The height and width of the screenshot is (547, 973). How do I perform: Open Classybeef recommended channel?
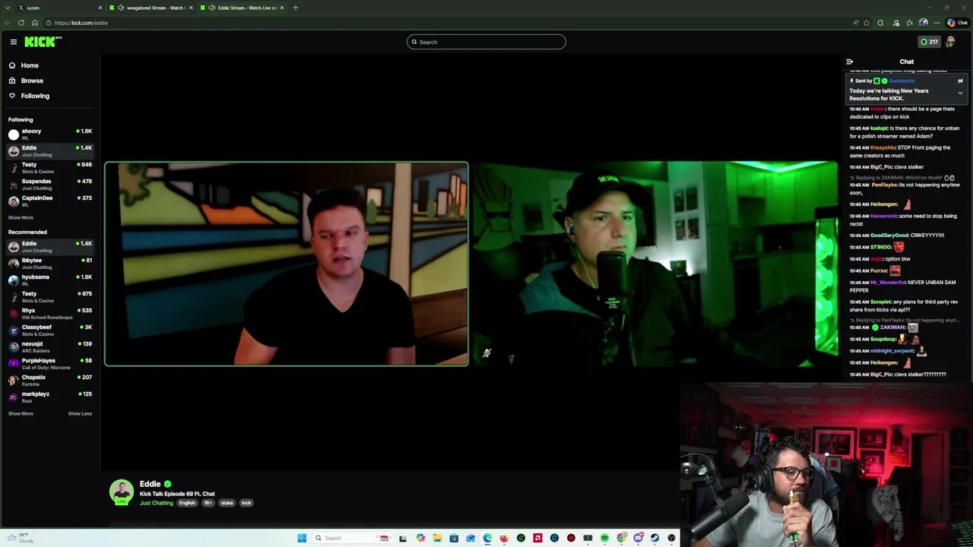coord(50,330)
